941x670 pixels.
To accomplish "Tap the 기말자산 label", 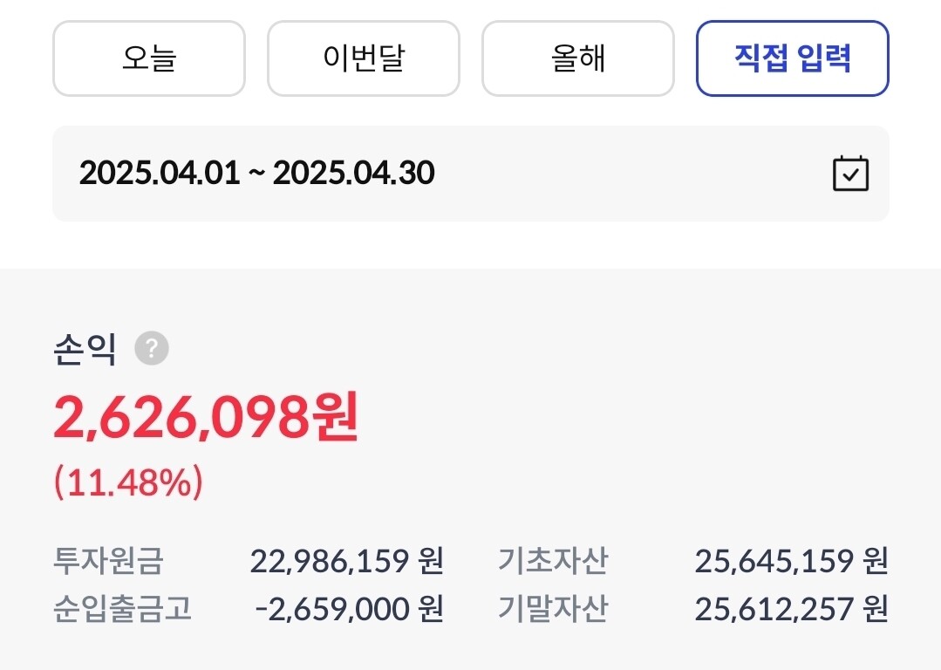I will click(x=553, y=609).
